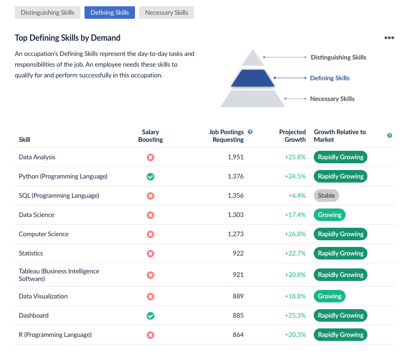Screen dimensions: 417x353
Task: Click Distinguishing Skills pyramid label
Action: 338,58
